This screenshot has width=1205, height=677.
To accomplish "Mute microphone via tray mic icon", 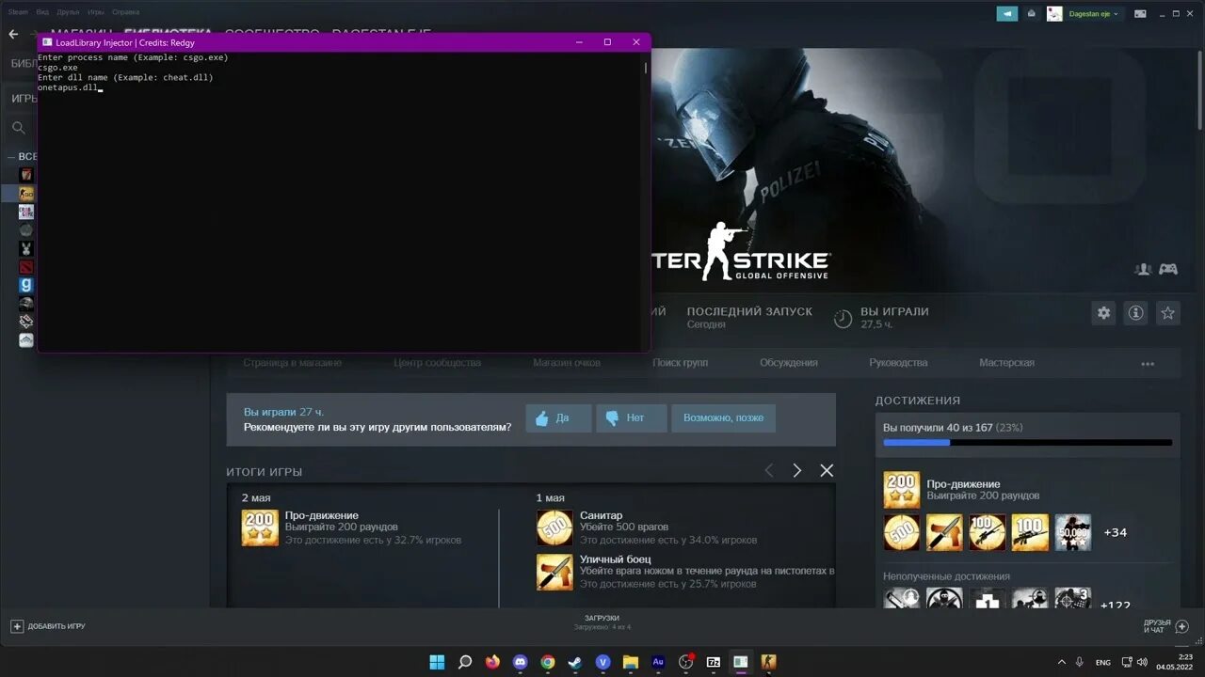I will click(1079, 662).
